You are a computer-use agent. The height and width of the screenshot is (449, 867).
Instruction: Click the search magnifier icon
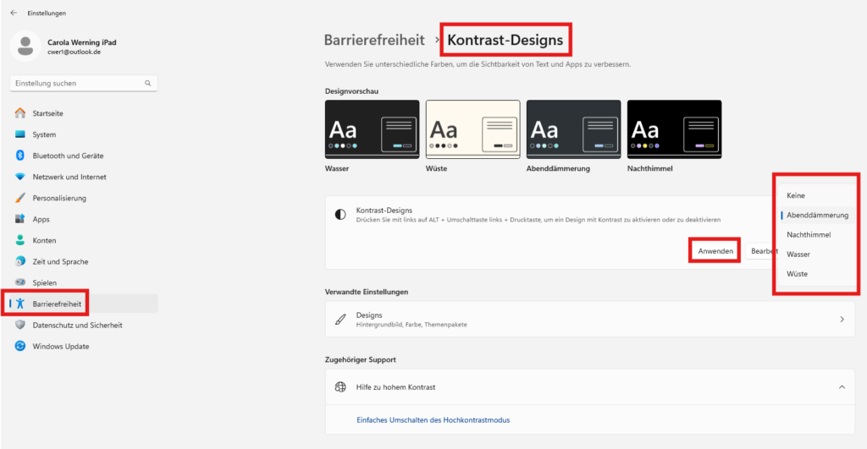(147, 84)
